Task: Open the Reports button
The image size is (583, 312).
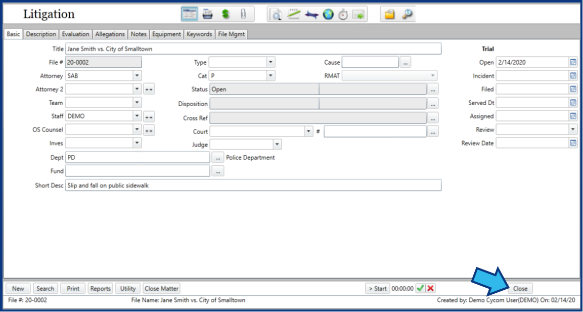Action: (x=101, y=288)
